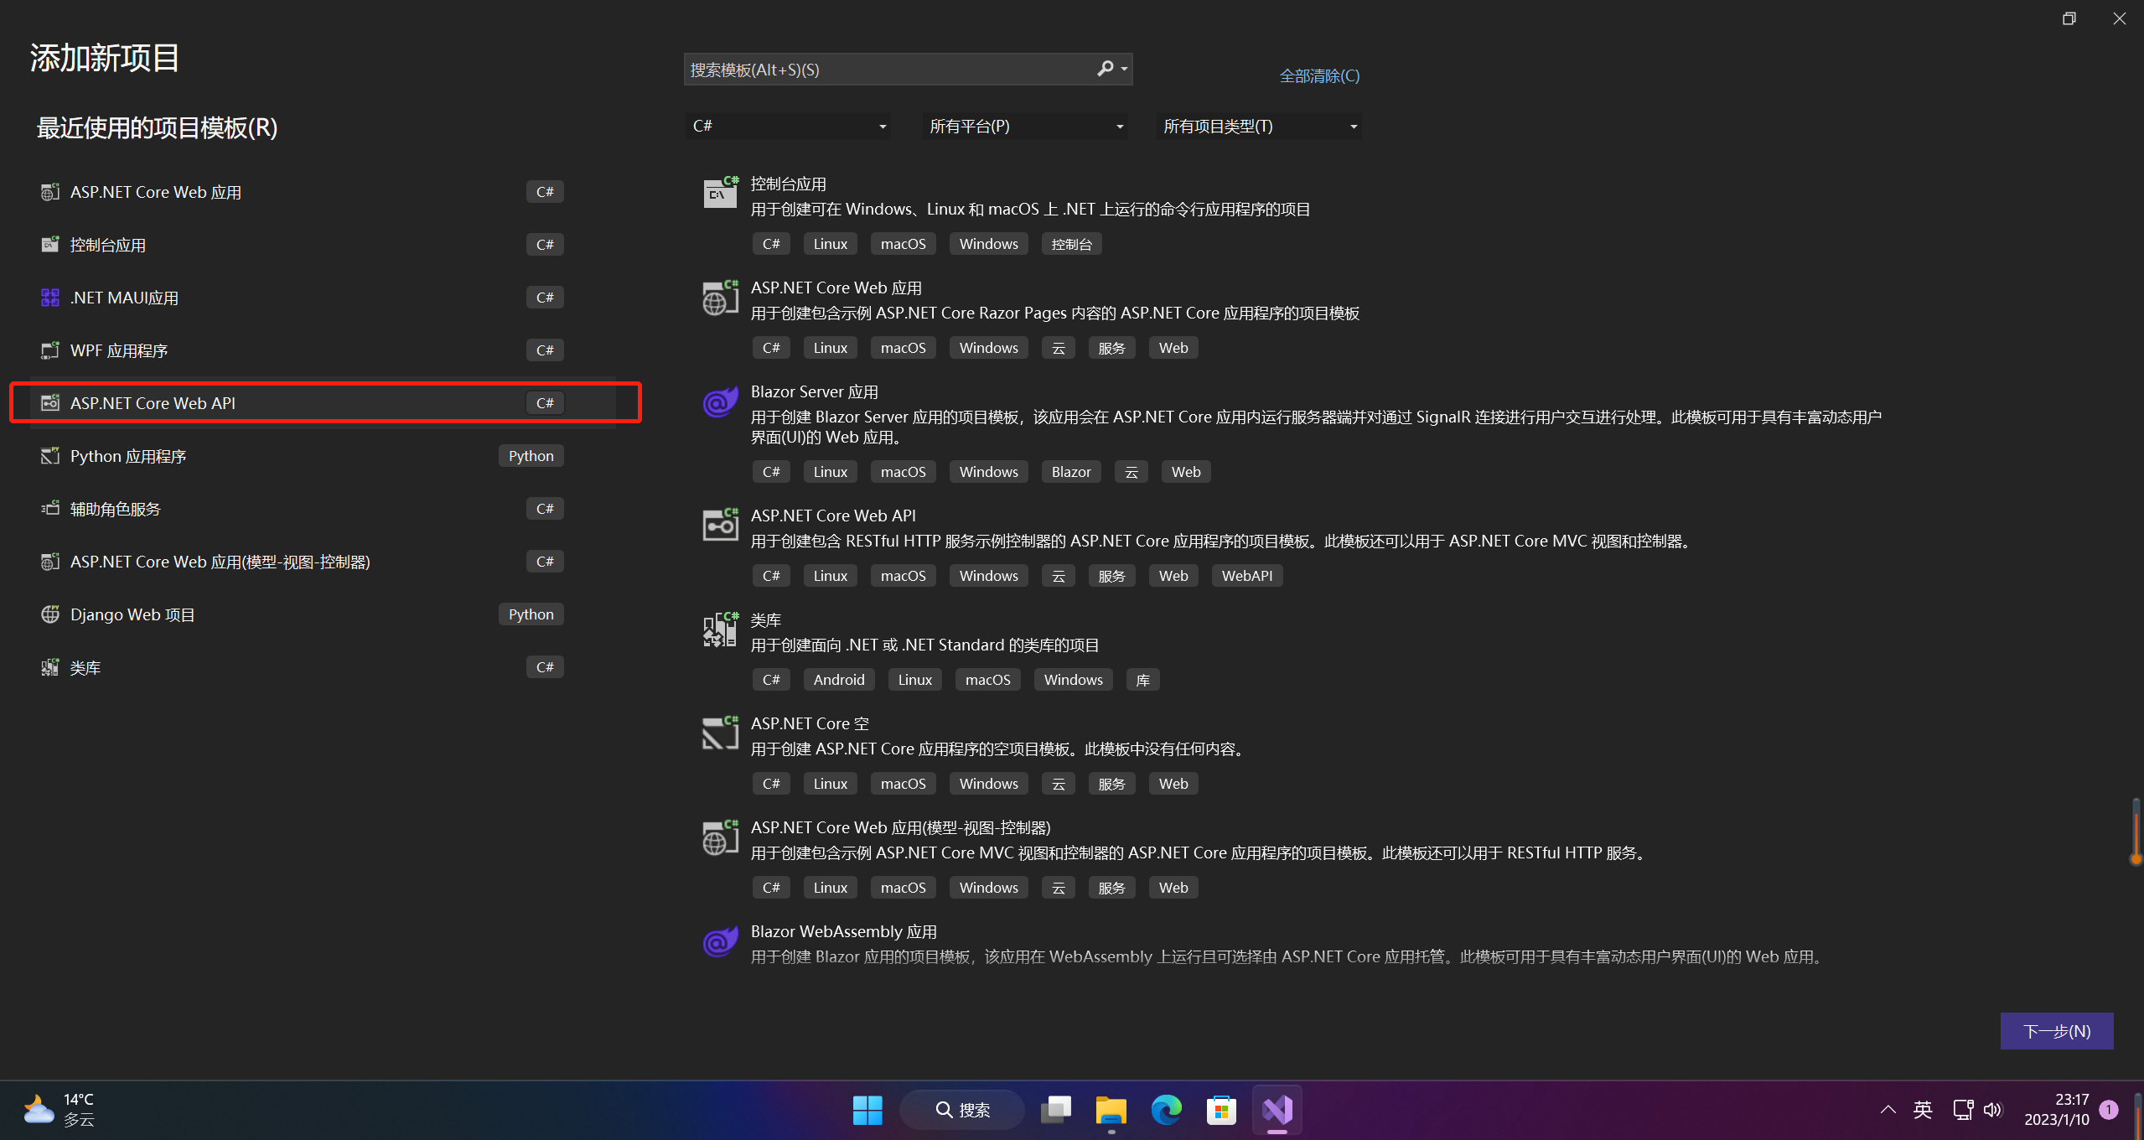Select the .NET MAUI应用 recent template
Viewport: 2144px width, 1140px height.
click(x=123, y=298)
